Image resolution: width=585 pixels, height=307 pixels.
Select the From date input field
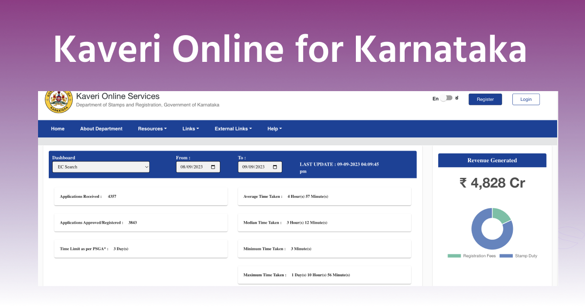coord(195,167)
